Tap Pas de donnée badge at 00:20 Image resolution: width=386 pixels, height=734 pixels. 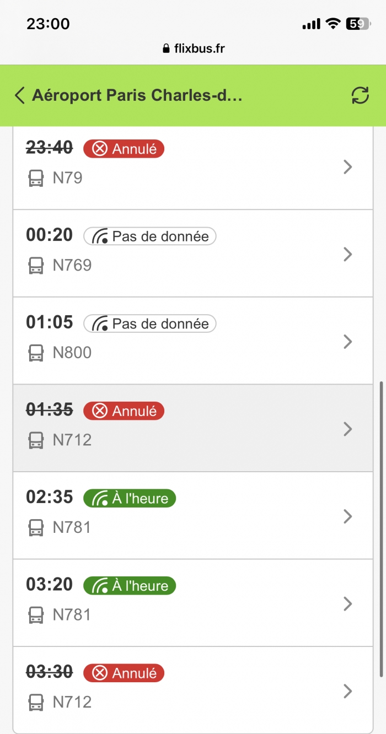(x=150, y=236)
